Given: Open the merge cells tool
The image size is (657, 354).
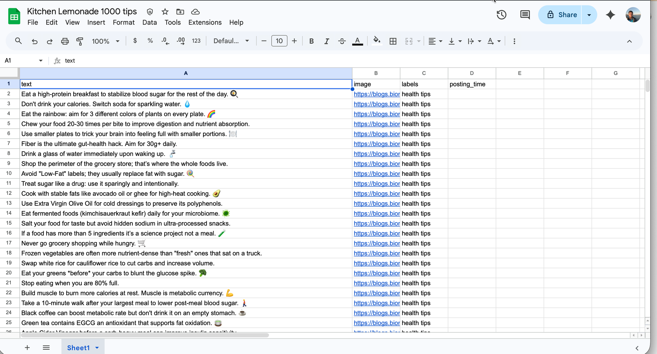Looking at the screenshot, I should 409,41.
